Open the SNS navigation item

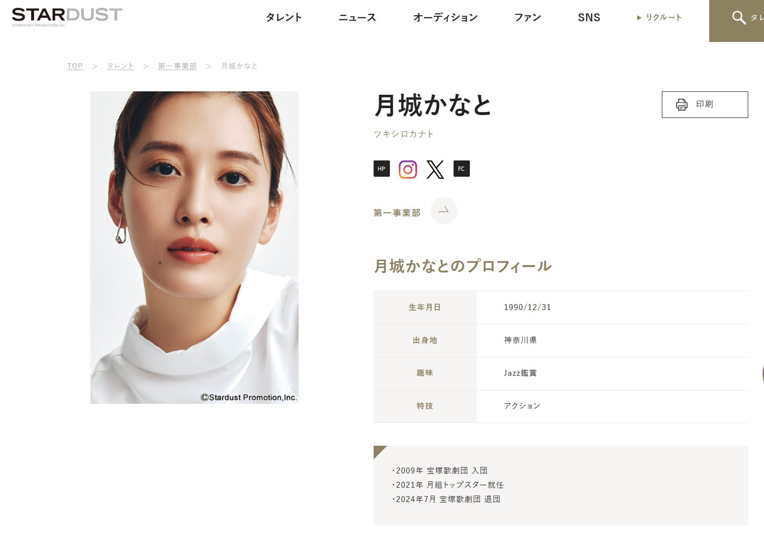click(589, 17)
